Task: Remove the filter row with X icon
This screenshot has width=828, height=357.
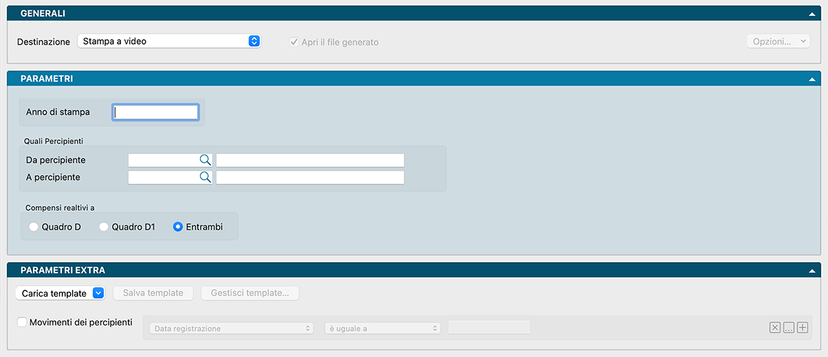Action: pos(775,328)
